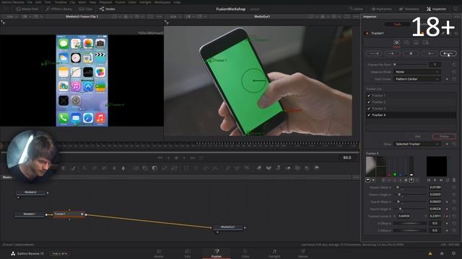Switch to the Deliver page
The width and height of the screenshot is (462, 259).
(x=303, y=253)
